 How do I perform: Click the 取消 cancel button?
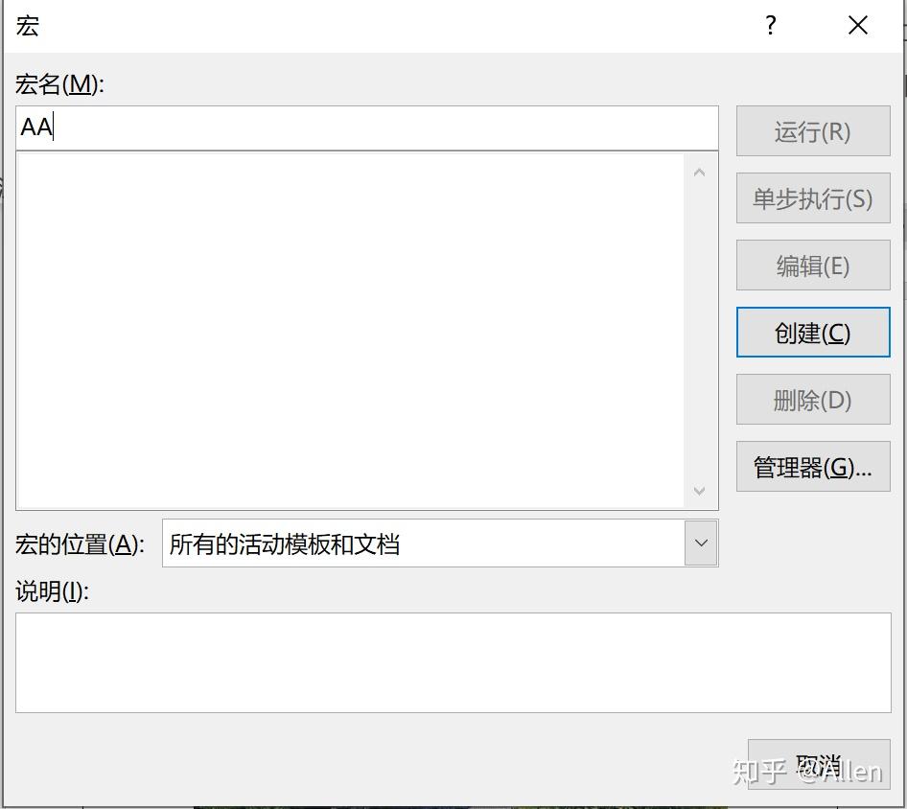pos(819,765)
